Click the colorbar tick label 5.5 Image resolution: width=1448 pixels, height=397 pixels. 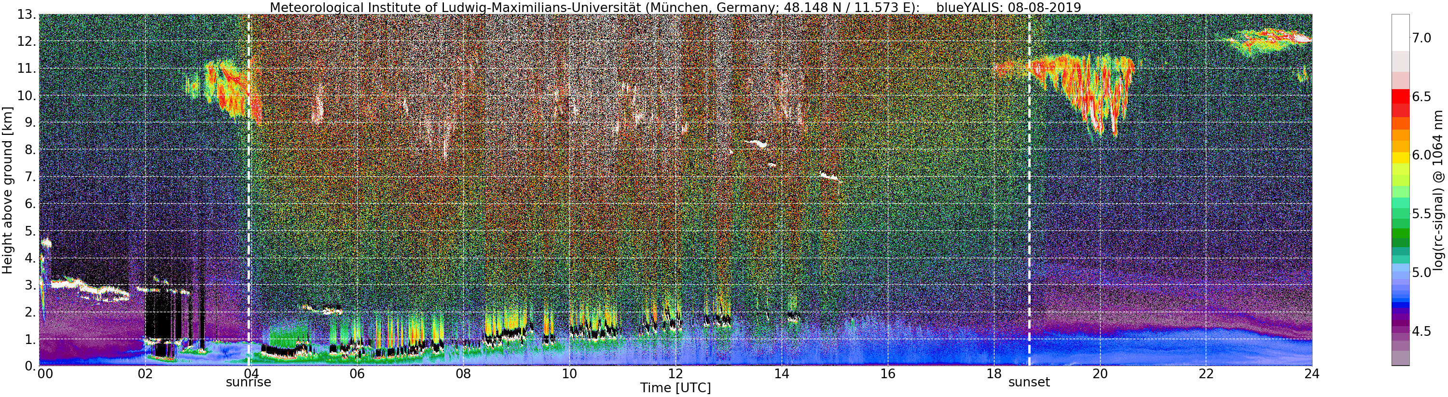coord(1421,214)
